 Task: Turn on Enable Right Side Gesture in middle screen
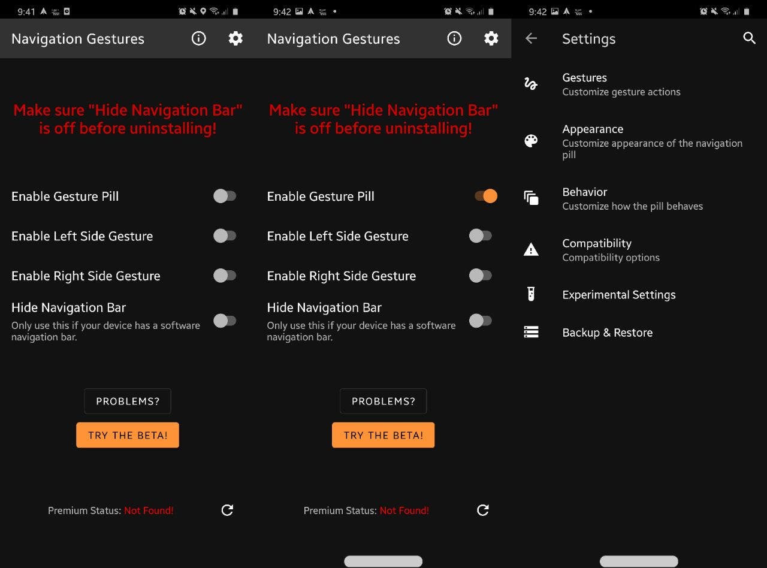(480, 276)
